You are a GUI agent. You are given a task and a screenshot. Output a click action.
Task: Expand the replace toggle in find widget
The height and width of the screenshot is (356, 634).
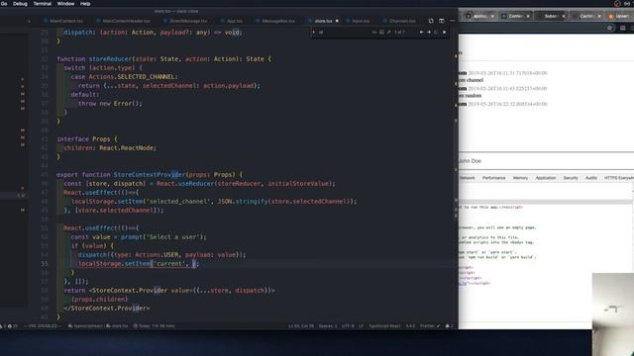314,32
